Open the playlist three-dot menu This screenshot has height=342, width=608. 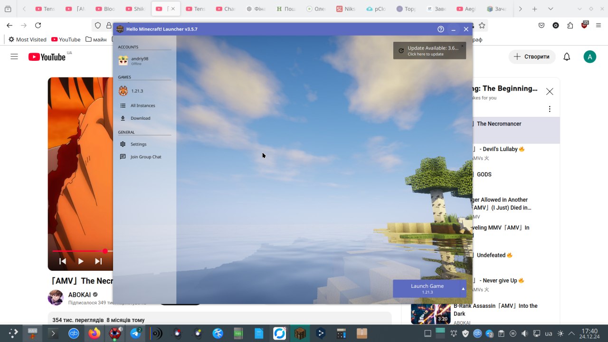550,109
